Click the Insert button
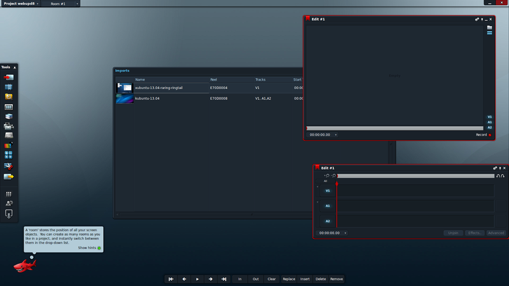Image resolution: width=509 pixels, height=286 pixels. click(x=305, y=279)
